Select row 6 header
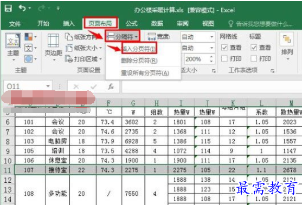302x205 pixels. coord(8,122)
